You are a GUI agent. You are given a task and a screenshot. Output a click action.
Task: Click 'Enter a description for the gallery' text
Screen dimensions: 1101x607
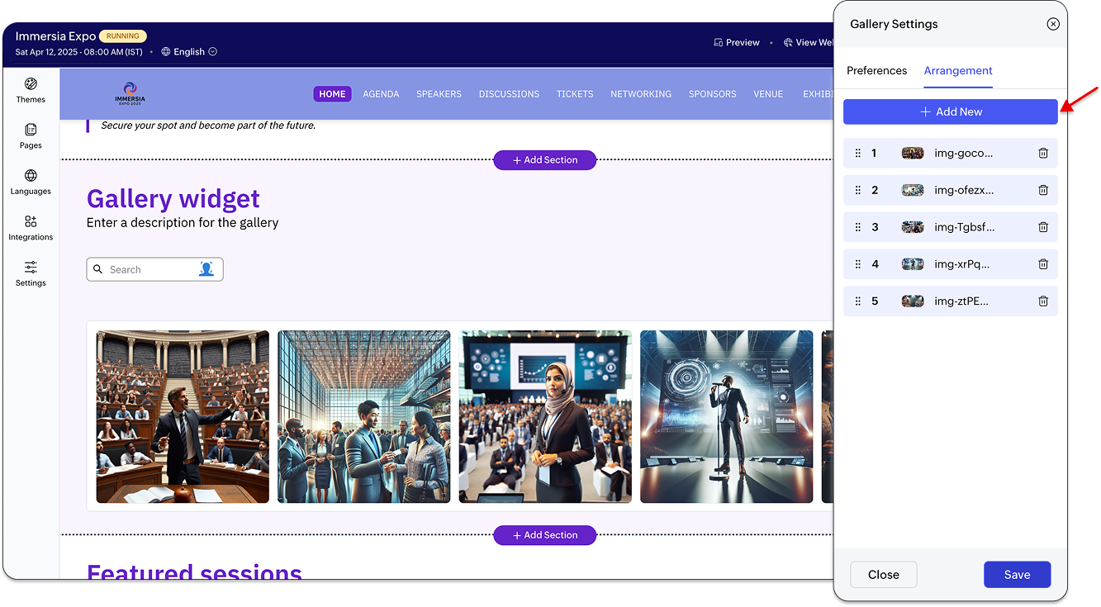coord(183,223)
